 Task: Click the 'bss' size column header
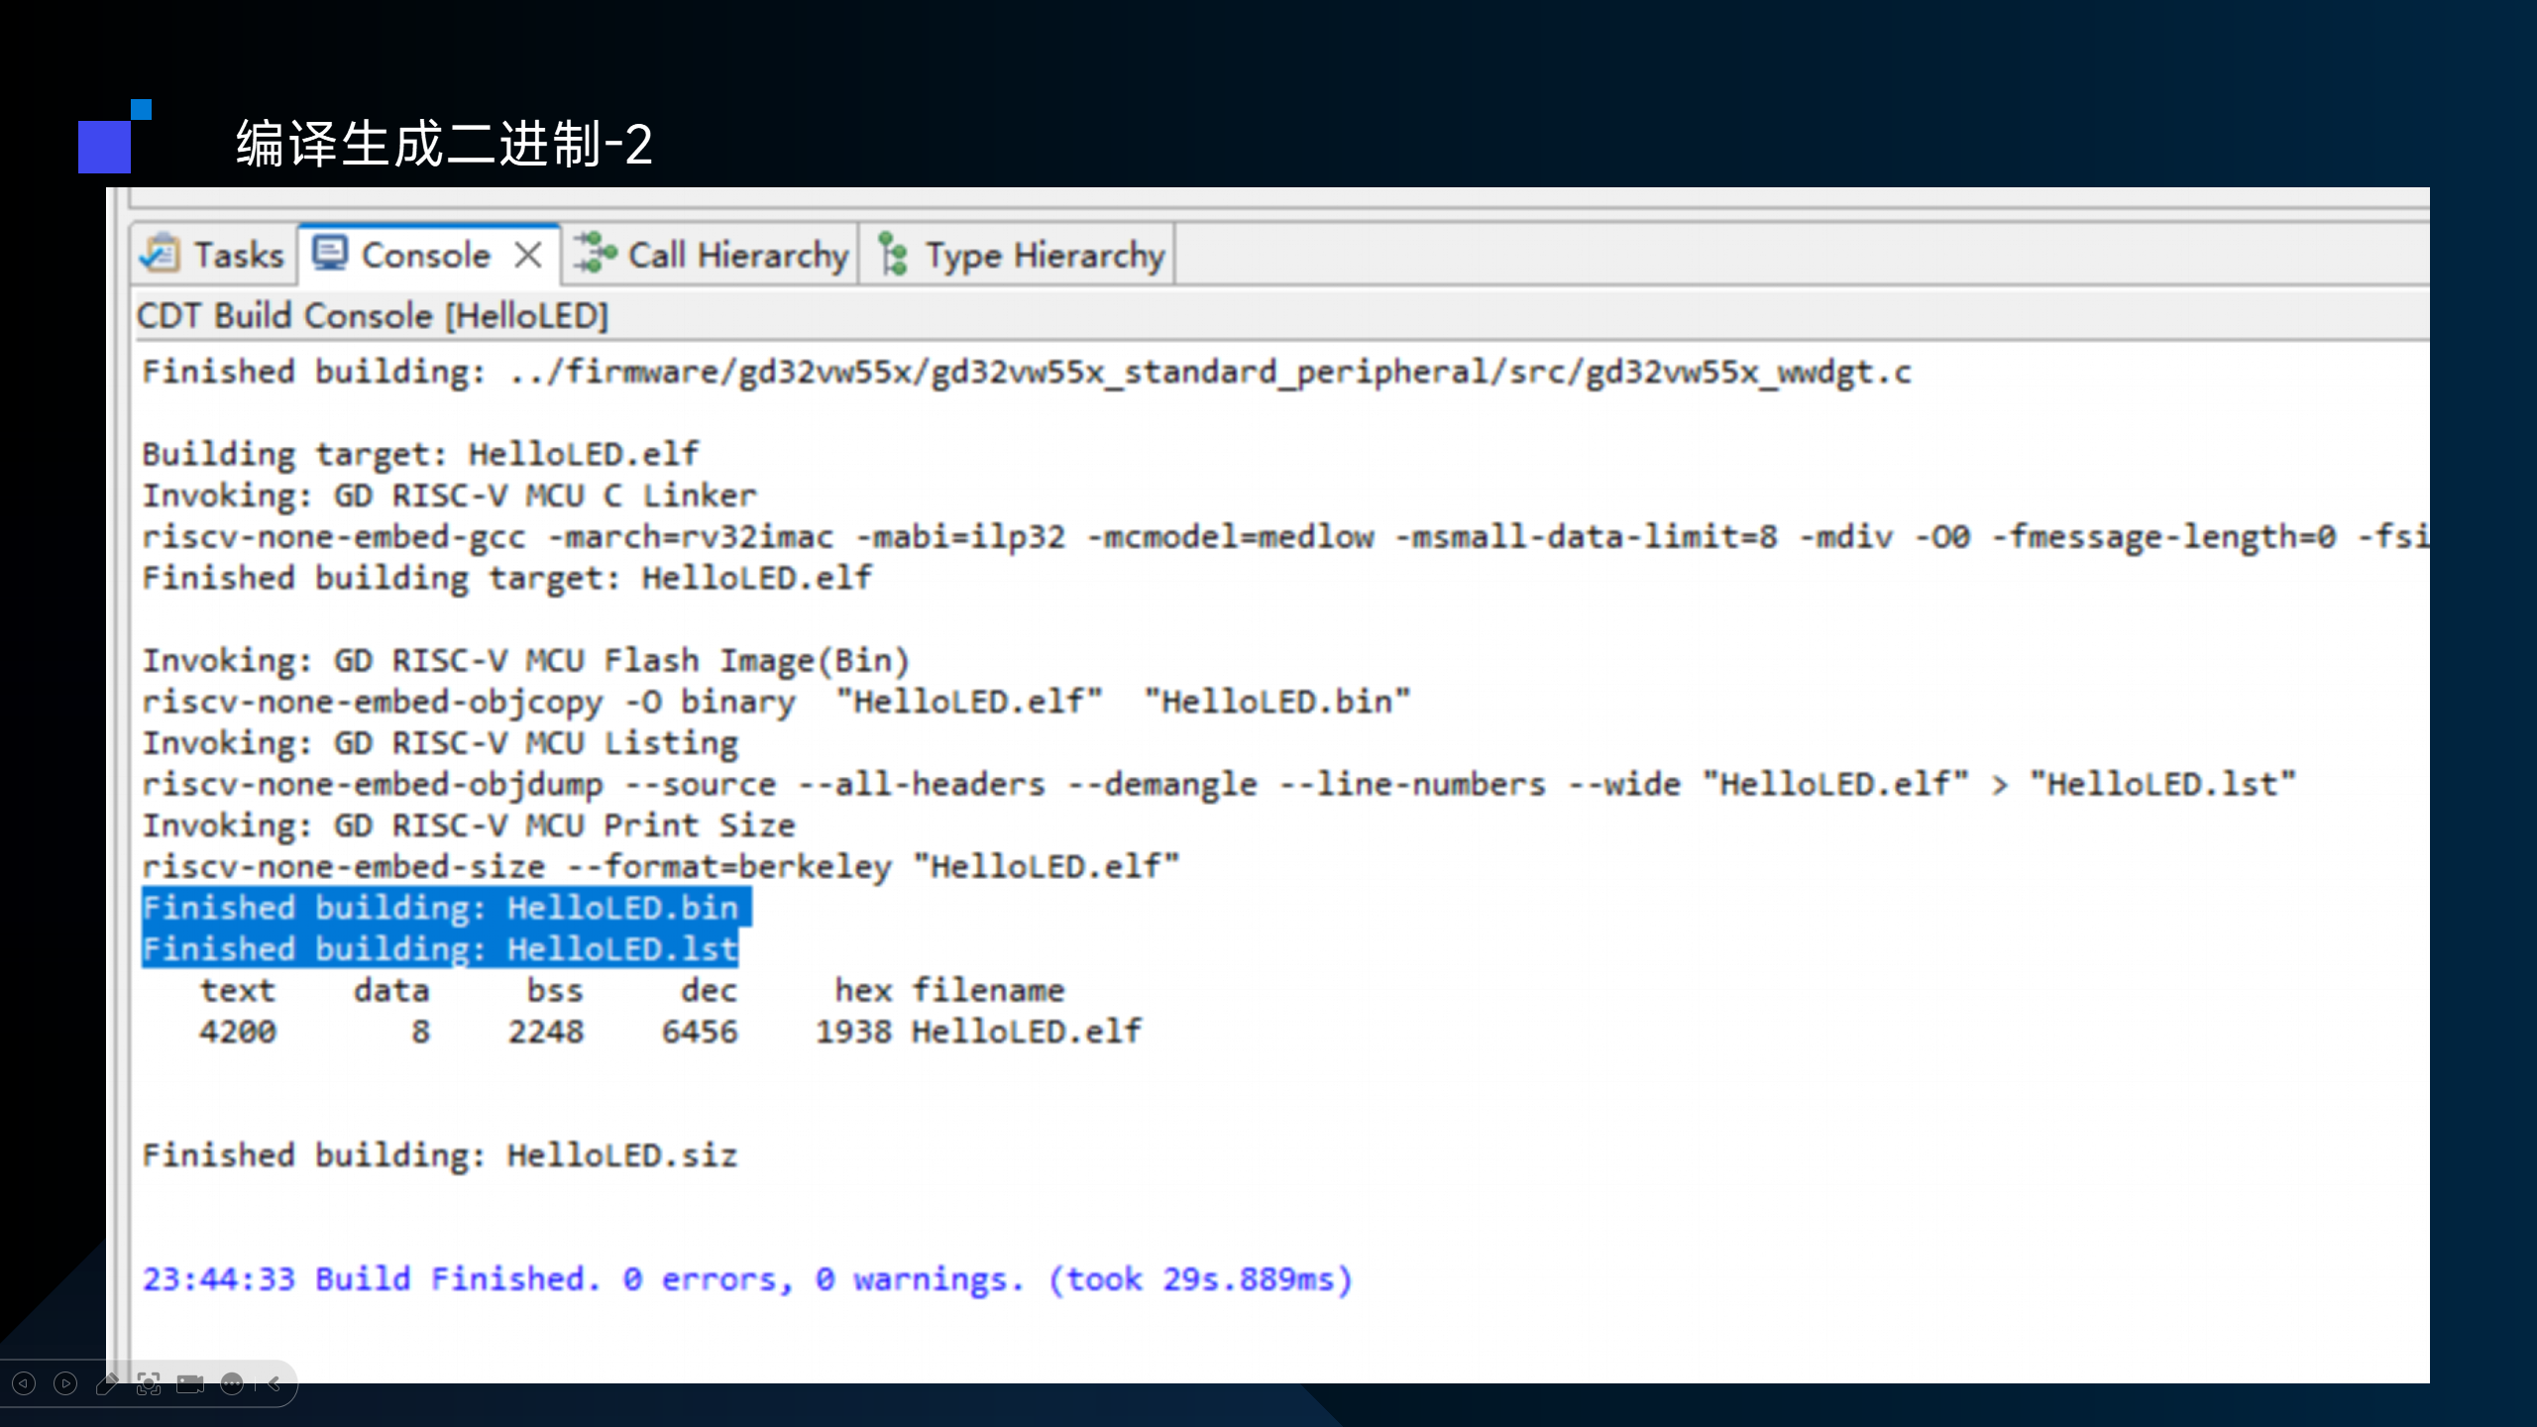tap(555, 991)
